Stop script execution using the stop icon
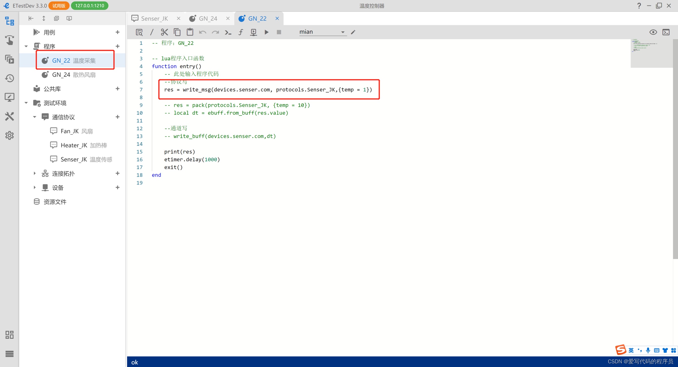678x367 pixels. tap(279, 32)
